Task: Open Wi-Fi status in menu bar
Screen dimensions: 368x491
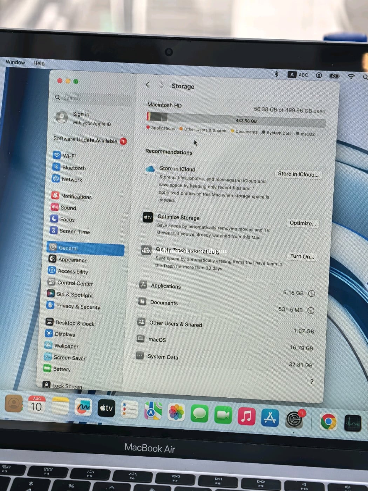Action: tap(351, 76)
